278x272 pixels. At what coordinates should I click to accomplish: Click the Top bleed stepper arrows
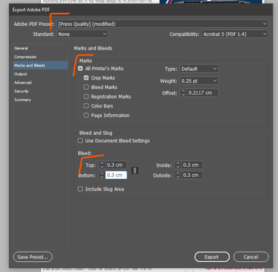pyautogui.click(x=102, y=165)
